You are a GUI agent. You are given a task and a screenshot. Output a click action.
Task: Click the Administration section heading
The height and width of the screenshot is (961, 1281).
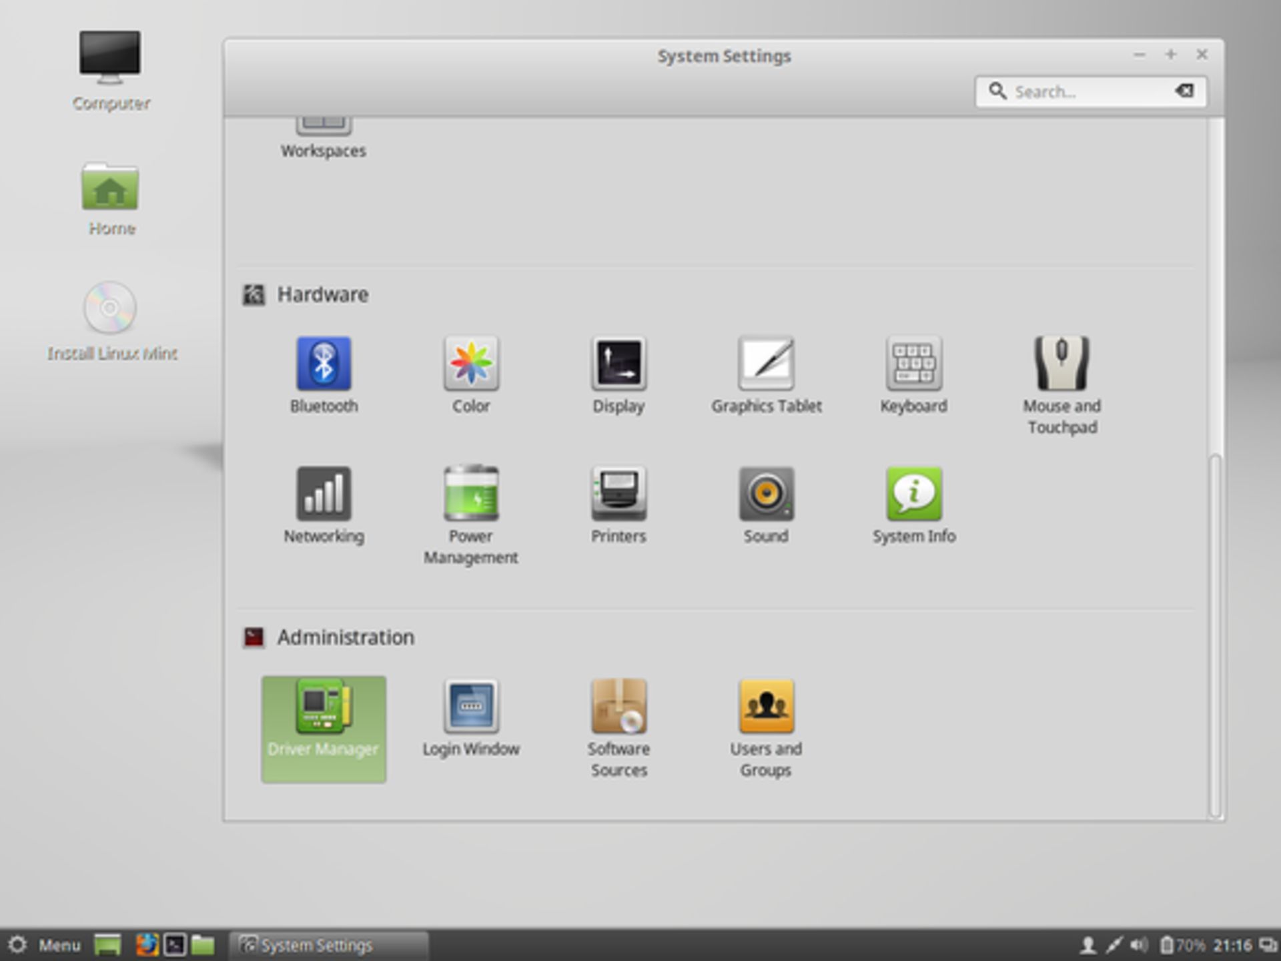click(346, 637)
